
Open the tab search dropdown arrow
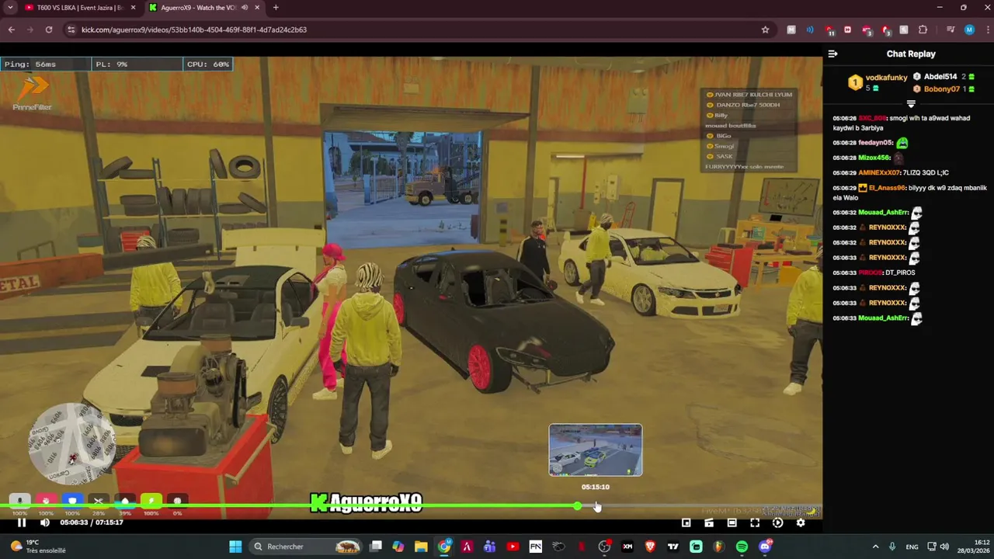click(10, 8)
